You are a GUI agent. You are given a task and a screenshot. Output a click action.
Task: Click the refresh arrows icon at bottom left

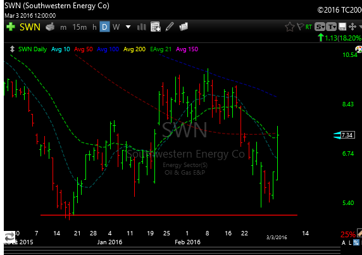(x=9, y=237)
